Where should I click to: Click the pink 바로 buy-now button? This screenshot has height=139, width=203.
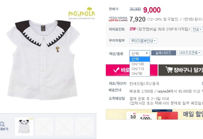[x=117, y=70]
